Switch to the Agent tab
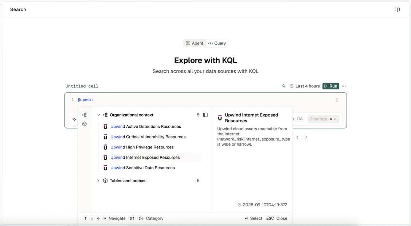411x226 pixels. click(195, 43)
